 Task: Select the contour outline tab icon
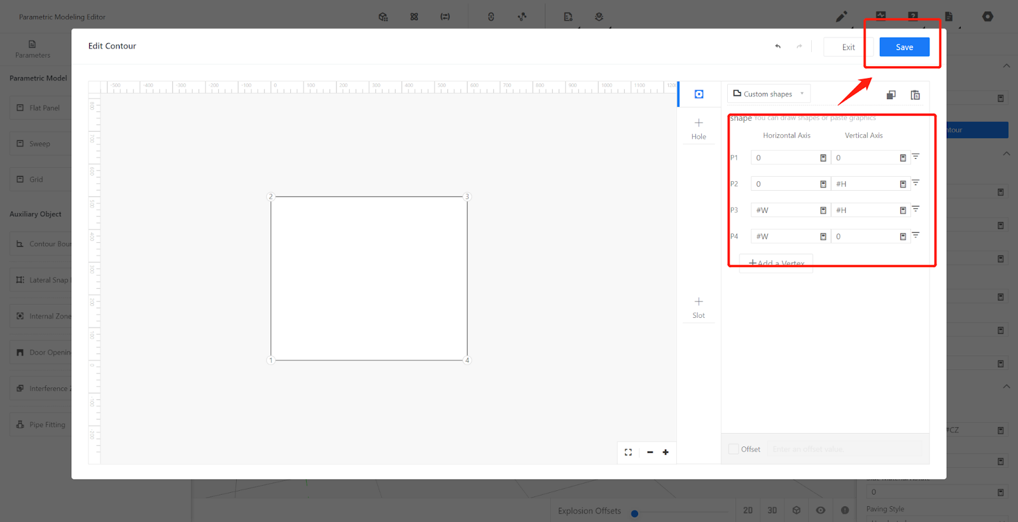click(x=699, y=94)
